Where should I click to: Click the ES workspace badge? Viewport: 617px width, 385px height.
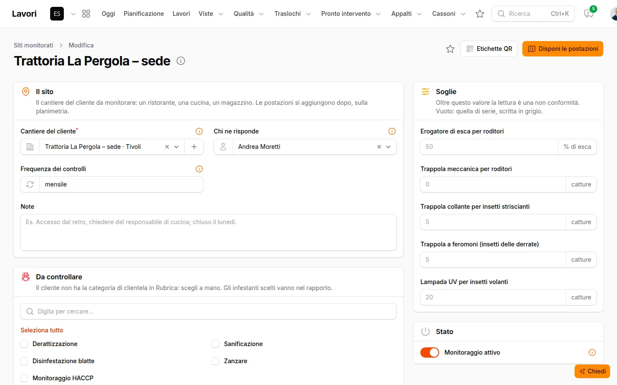coord(57,14)
